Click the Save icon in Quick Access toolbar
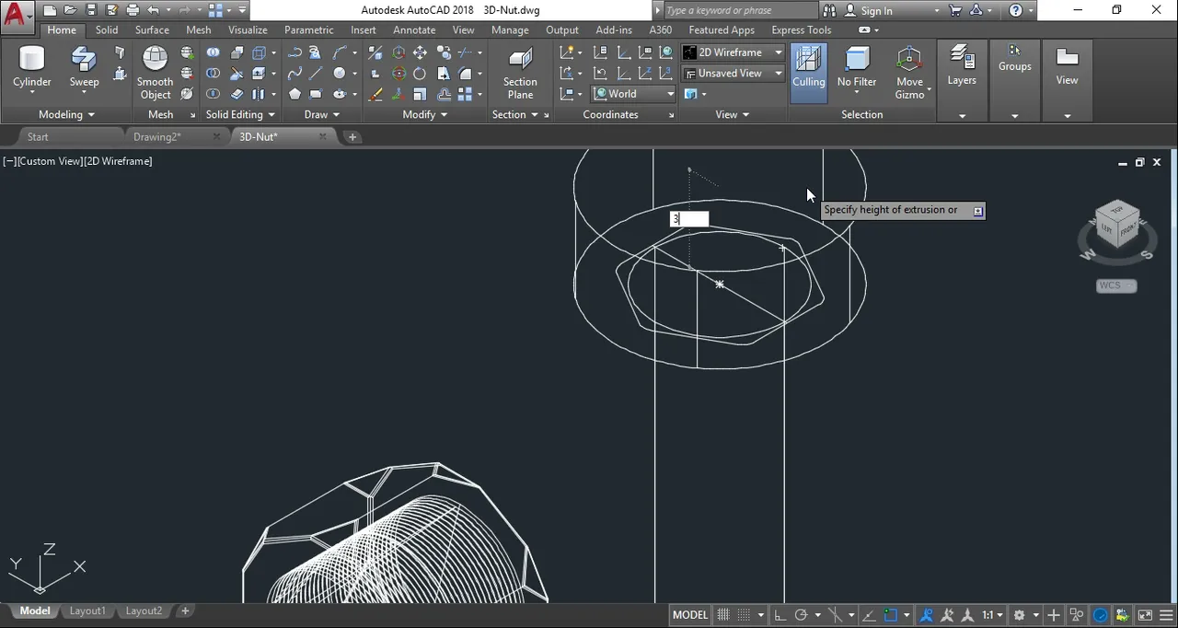The height and width of the screenshot is (628, 1178). [x=91, y=10]
